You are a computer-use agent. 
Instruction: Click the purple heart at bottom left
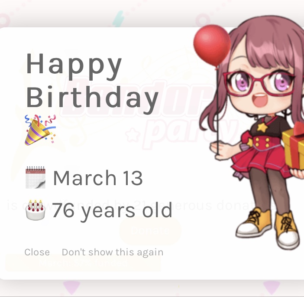71,287
